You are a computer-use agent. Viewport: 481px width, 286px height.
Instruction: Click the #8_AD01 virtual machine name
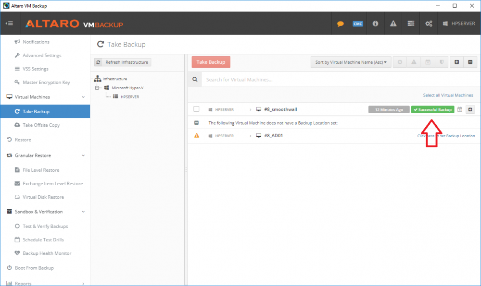click(273, 135)
